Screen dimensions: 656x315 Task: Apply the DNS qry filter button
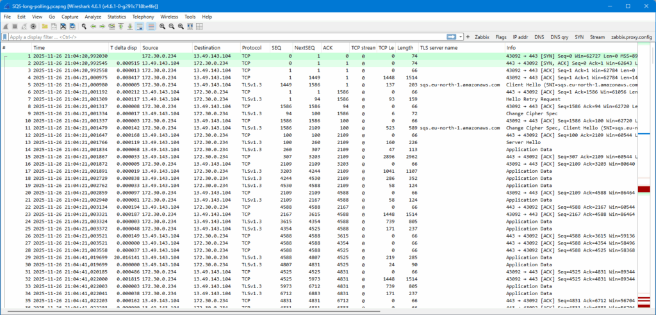(559, 37)
